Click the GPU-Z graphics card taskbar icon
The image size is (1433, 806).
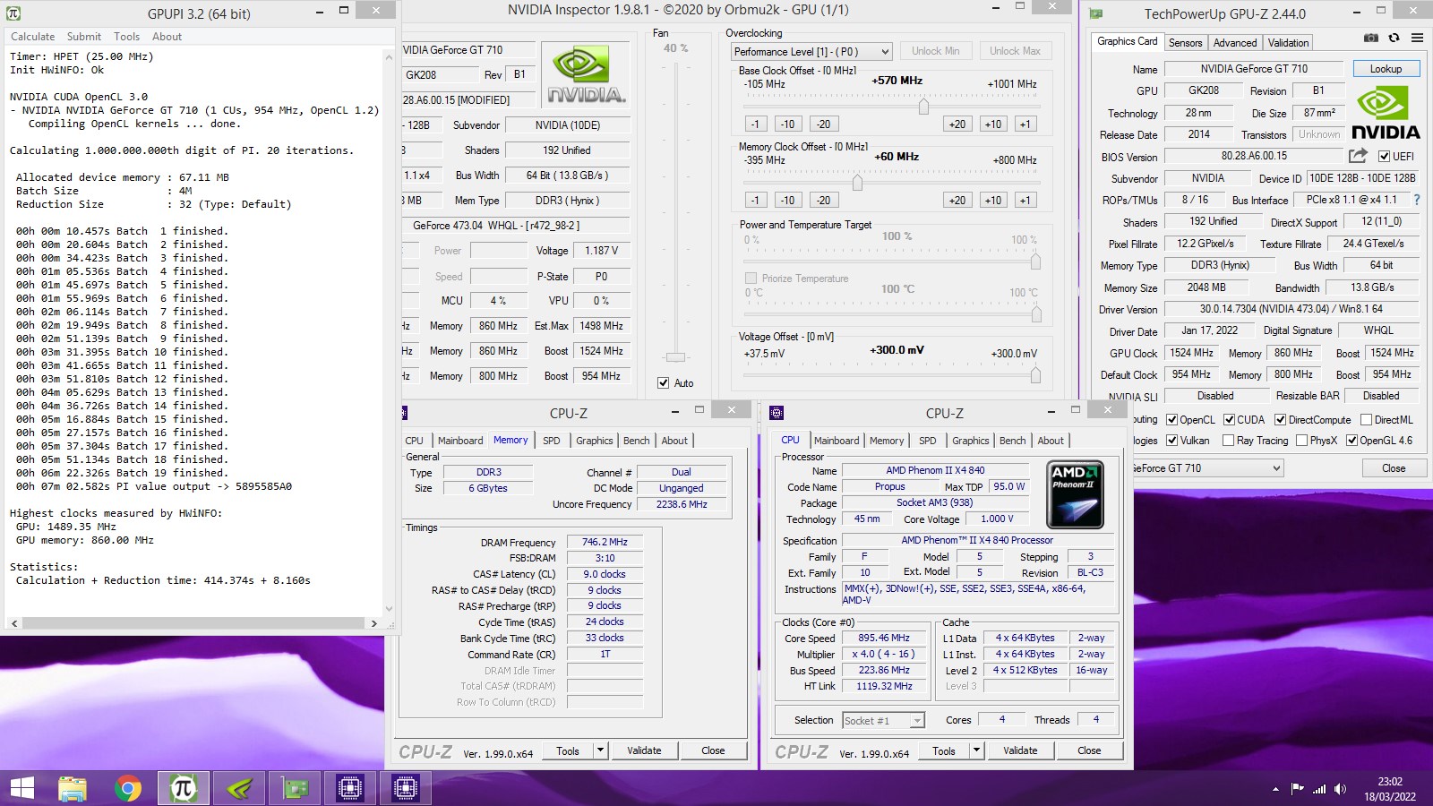295,789
